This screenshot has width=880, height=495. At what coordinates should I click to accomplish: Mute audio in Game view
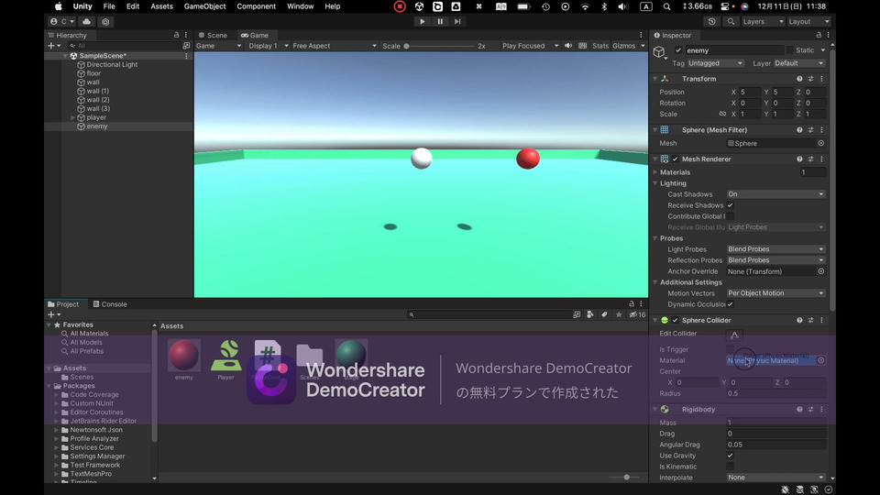pyautogui.click(x=568, y=46)
